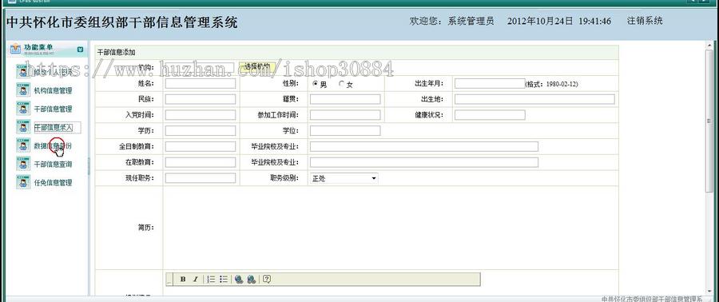Click the editor toolbar collapse handle
Screen dimensions: 719x302
pos(169,279)
